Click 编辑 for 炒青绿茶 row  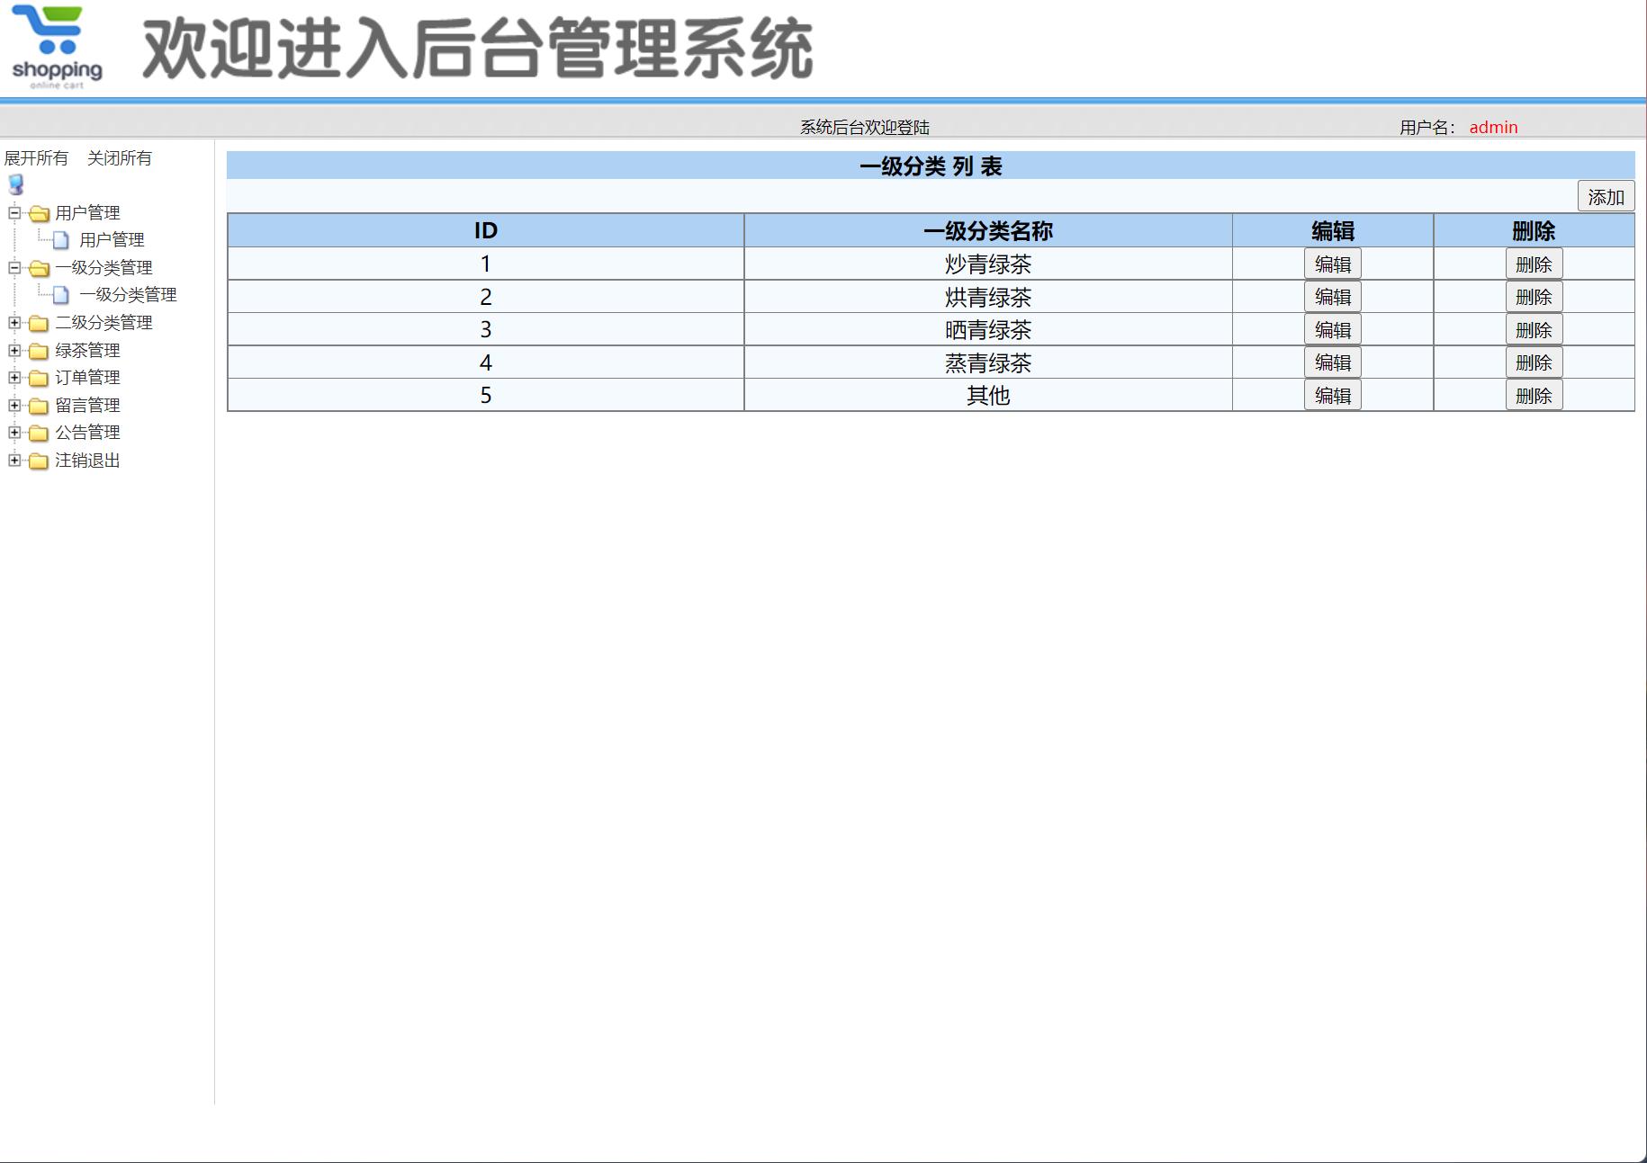click(x=1332, y=263)
